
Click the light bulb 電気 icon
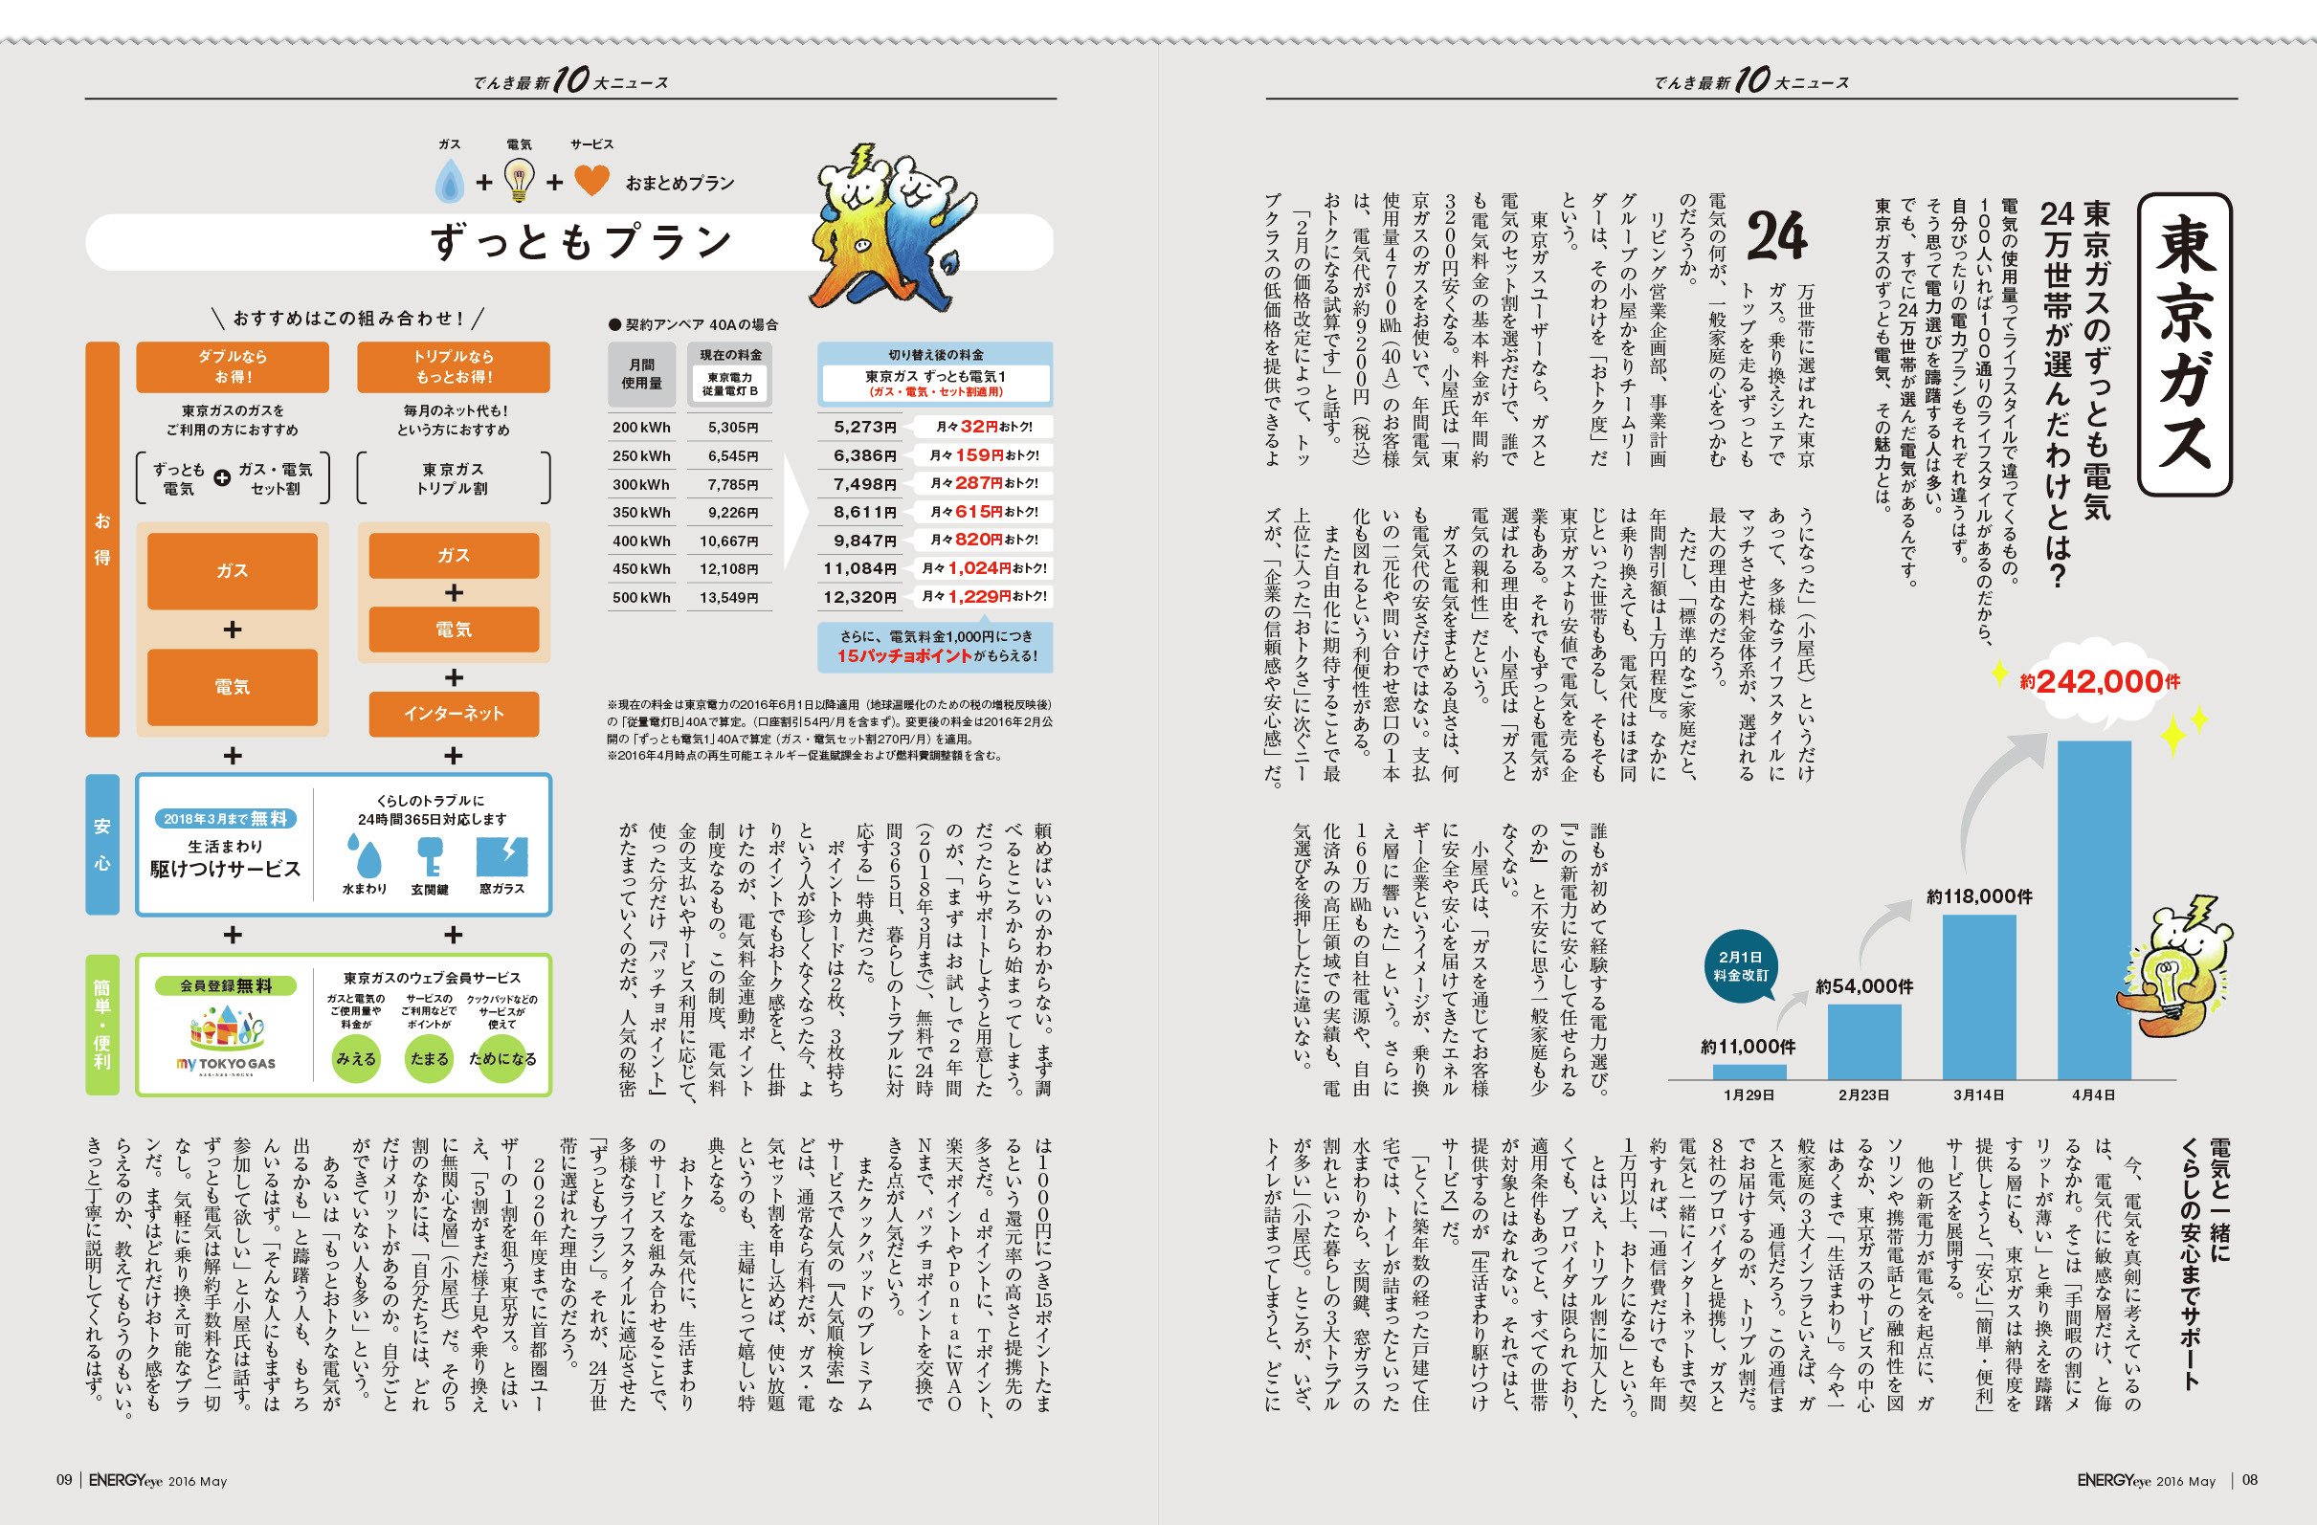[520, 180]
